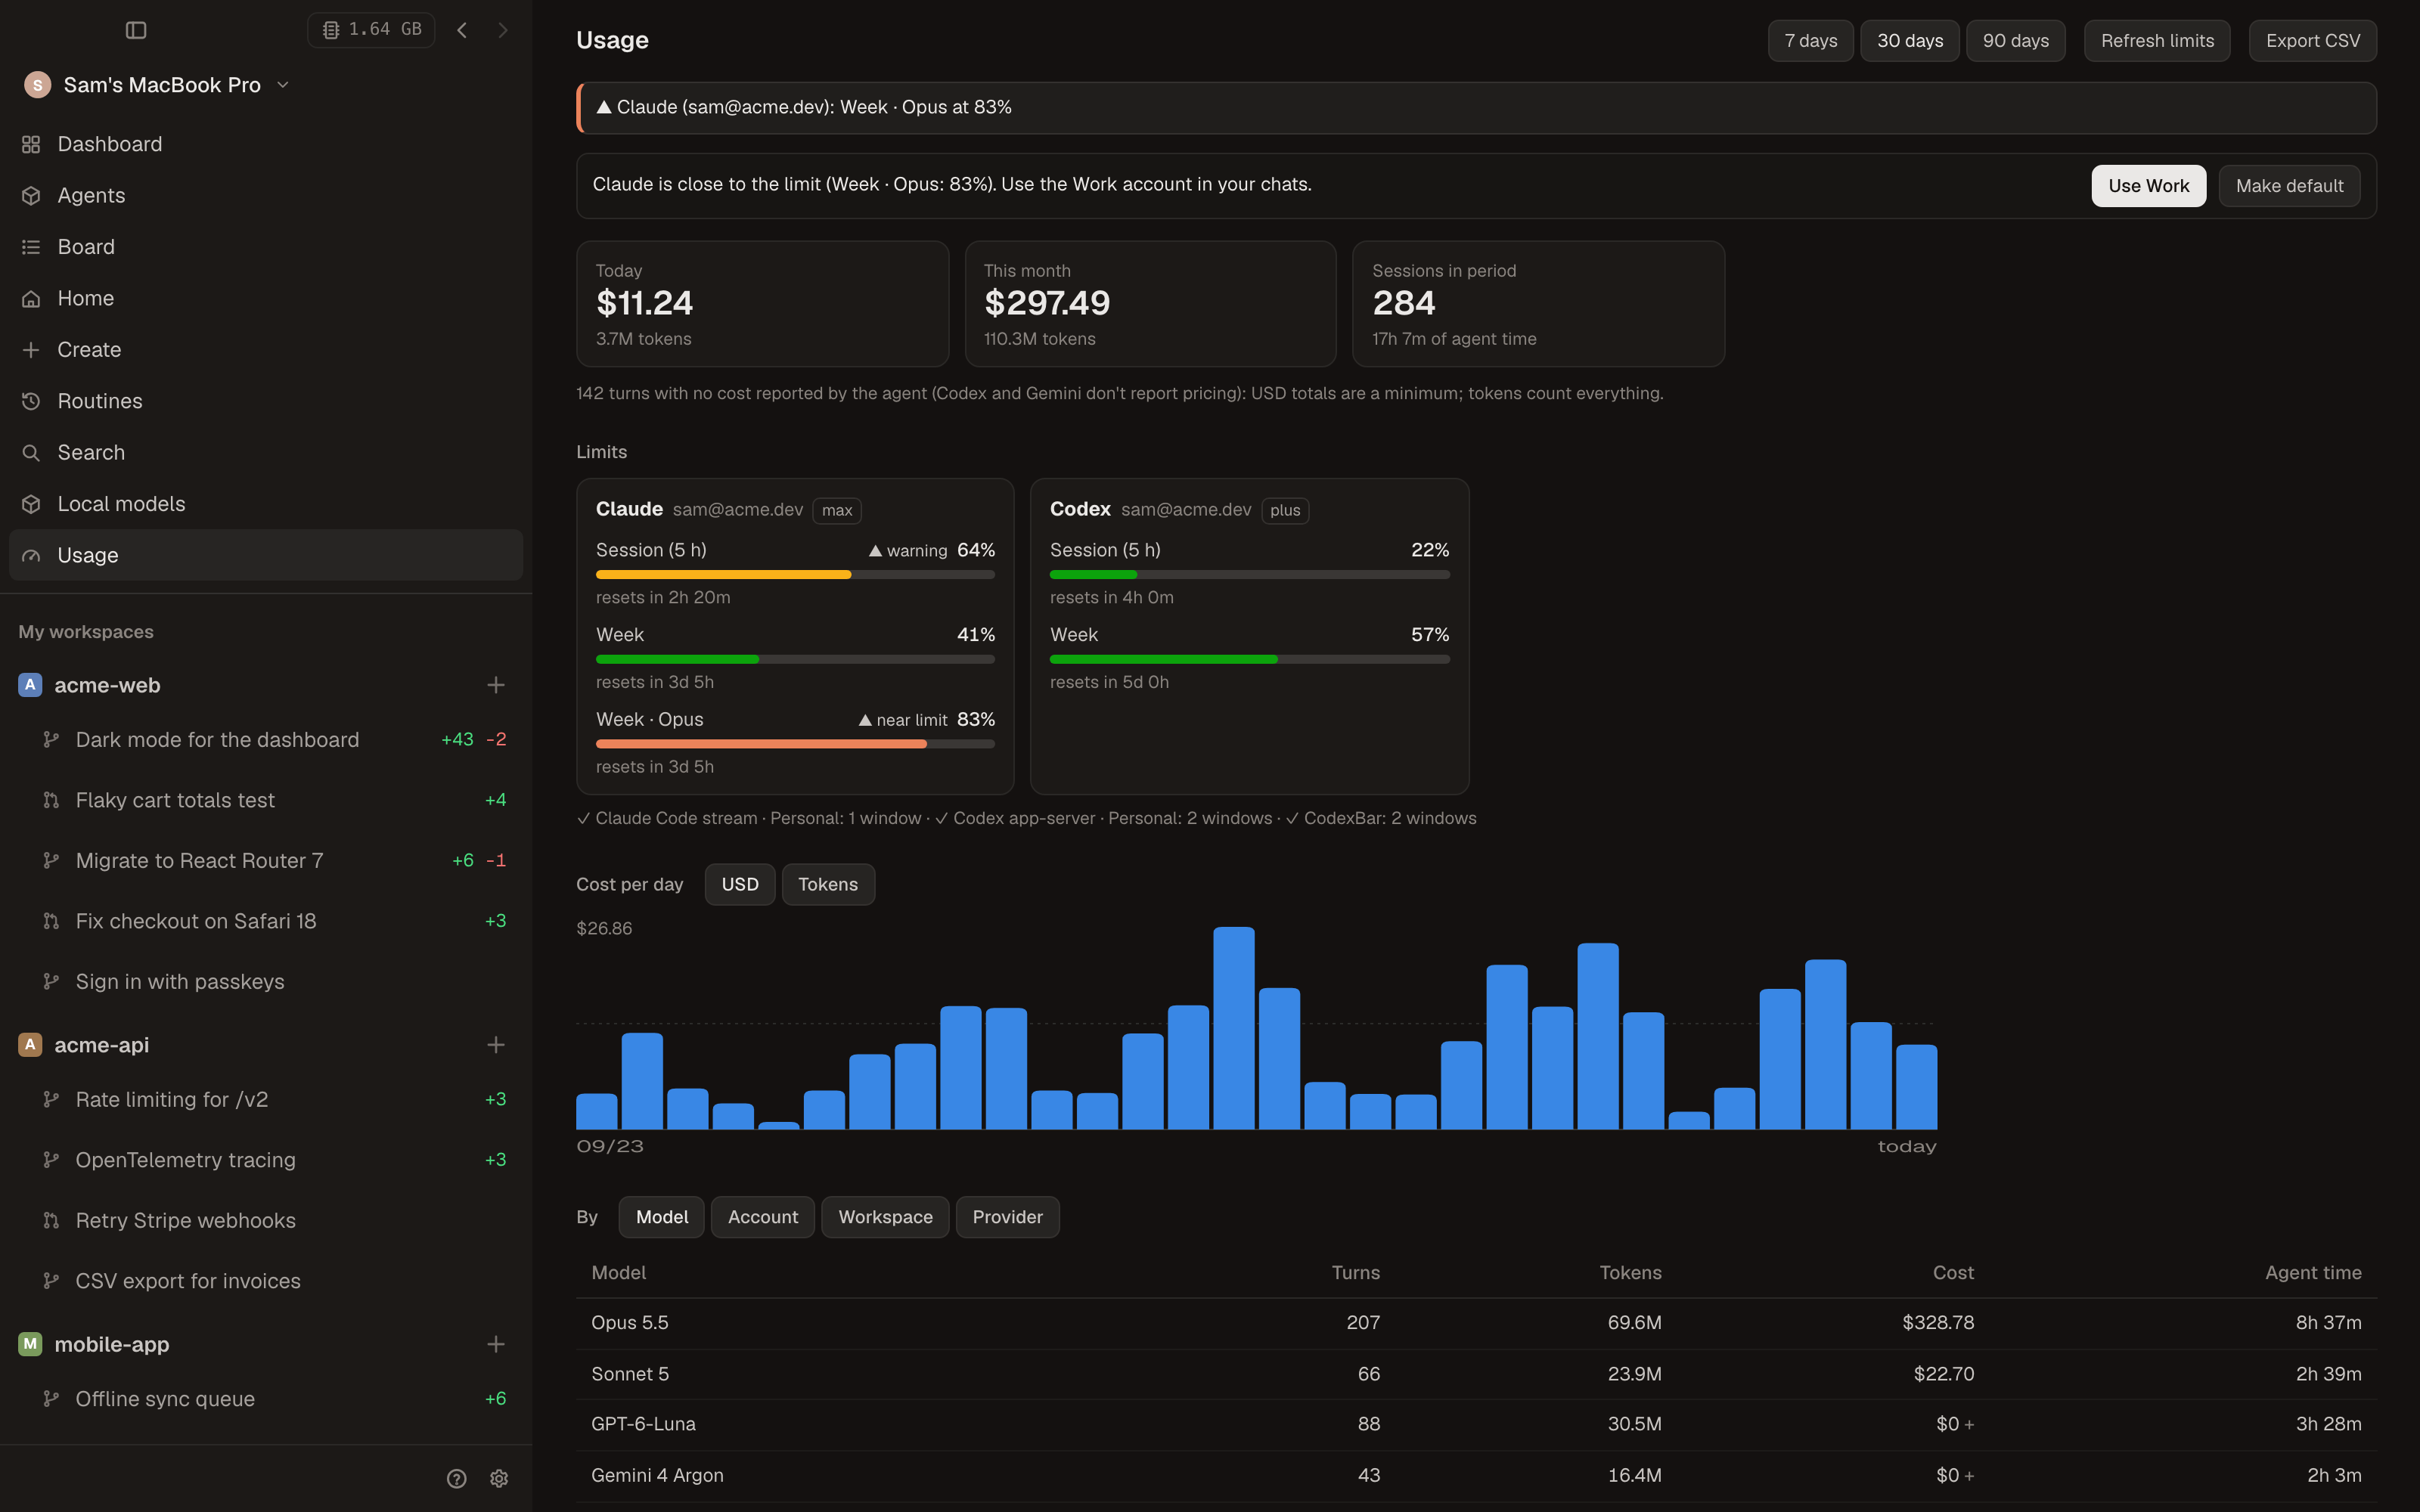Open the Dashboard grid icon
This screenshot has height=1512, width=2420.
click(31, 144)
